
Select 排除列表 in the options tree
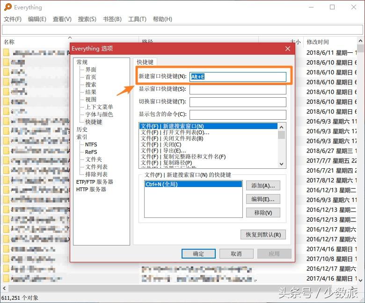pos(96,174)
